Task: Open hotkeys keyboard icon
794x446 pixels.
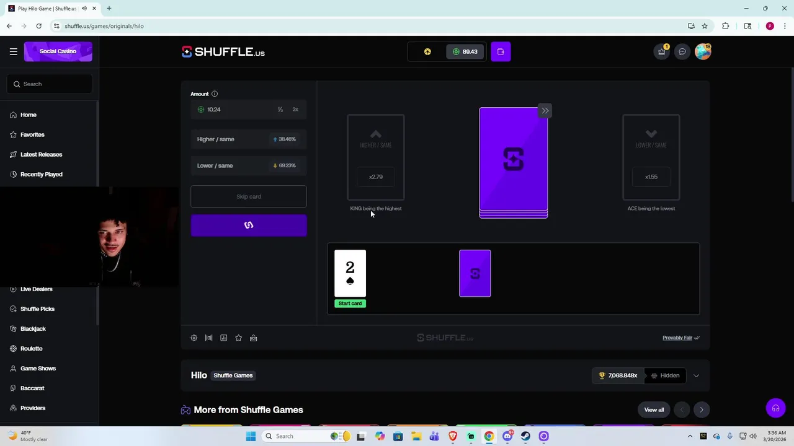Action: 253,338
